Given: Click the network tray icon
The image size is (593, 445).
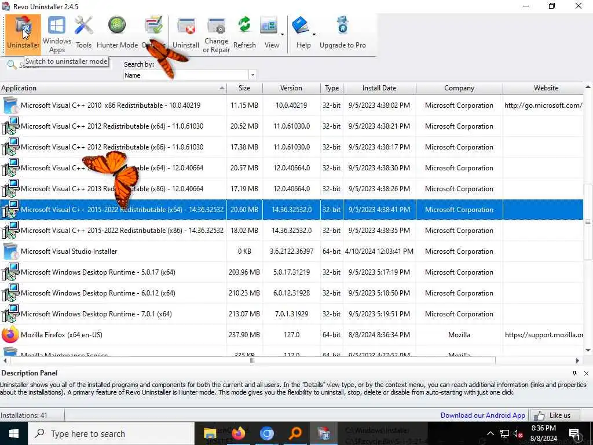Looking at the screenshot, I should [504, 433].
